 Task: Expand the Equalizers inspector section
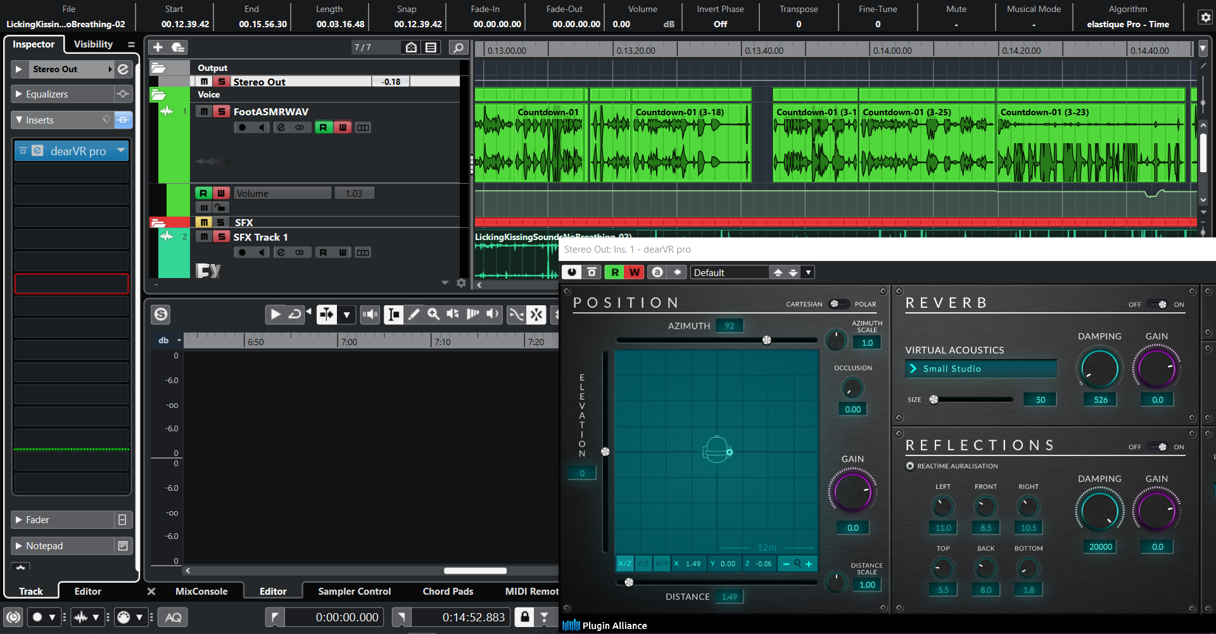click(18, 94)
